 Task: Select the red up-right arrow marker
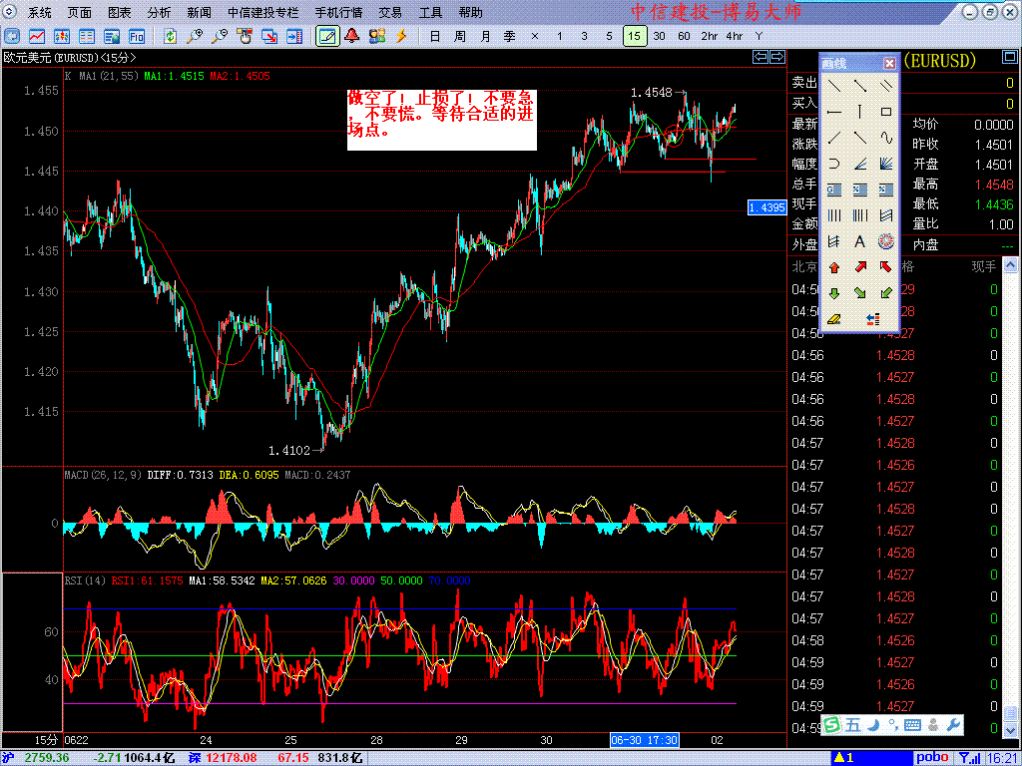[x=859, y=267]
